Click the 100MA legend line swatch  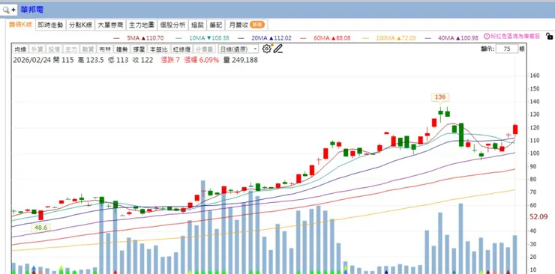click(x=366, y=38)
